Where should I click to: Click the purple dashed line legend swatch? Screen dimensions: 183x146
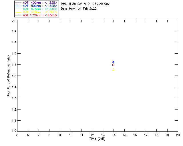tap(18, 3)
